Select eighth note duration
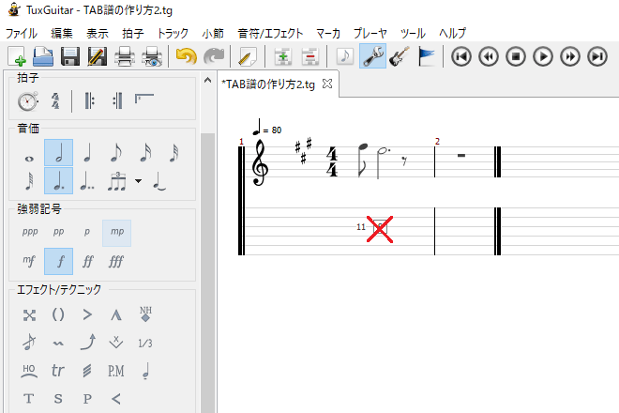 click(116, 153)
